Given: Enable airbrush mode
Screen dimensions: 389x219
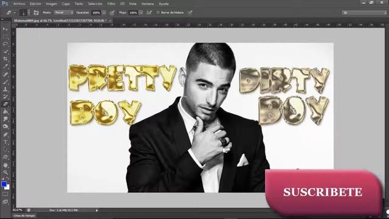Looking at the screenshot, I should pyautogui.click(x=149, y=12).
